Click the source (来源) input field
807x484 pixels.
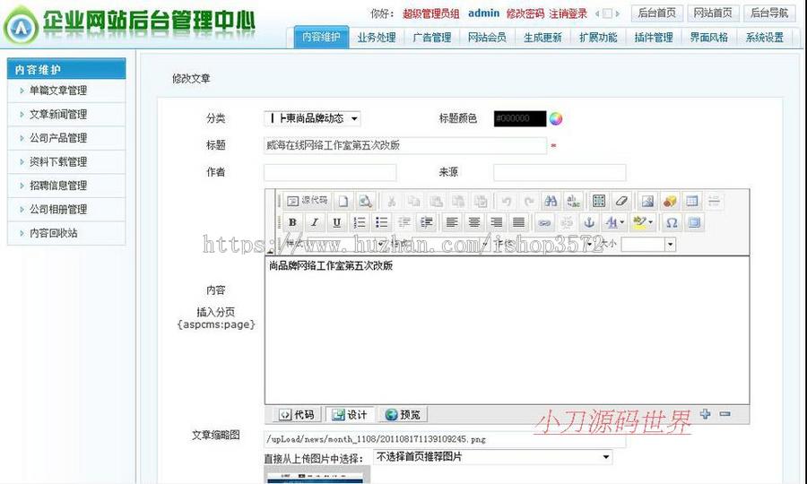(560, 172)
